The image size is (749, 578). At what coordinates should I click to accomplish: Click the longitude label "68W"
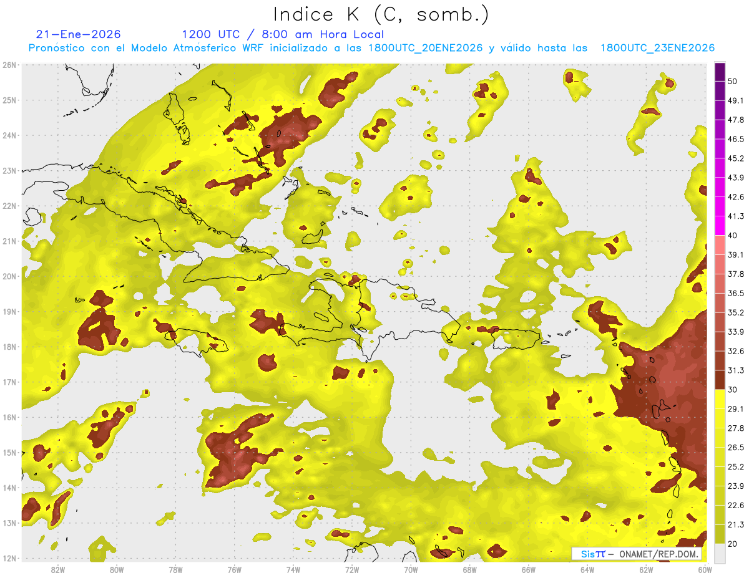469,569
